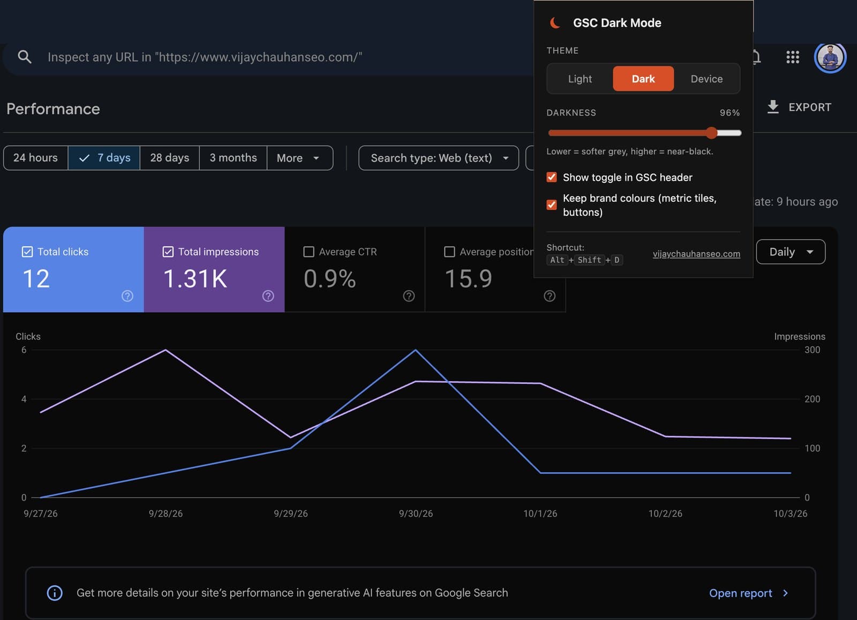Open help icon on Total impressions tile
The height and width of the screenshot is (620, 857).
click(x=268, y=296)
